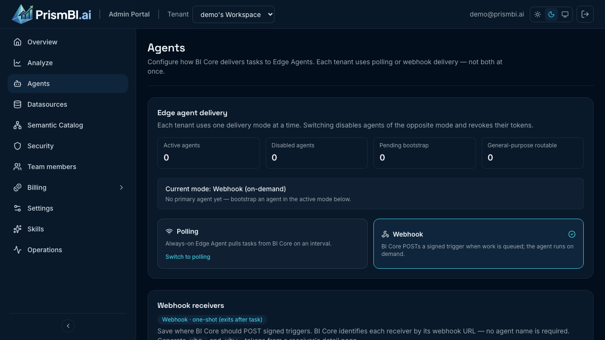This screenshot has width=605, height=340.
Task: Click the Datasources database icon
Action: point(17,104)
